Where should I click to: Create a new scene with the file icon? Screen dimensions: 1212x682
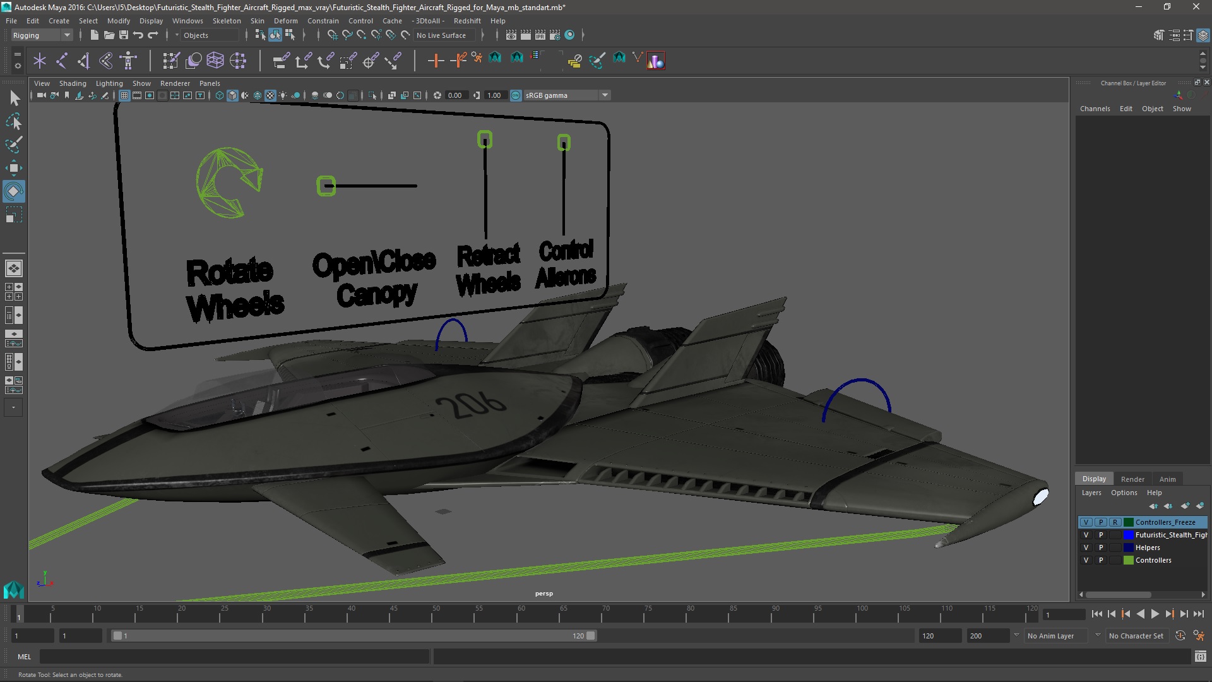click(x=94, y=35)
